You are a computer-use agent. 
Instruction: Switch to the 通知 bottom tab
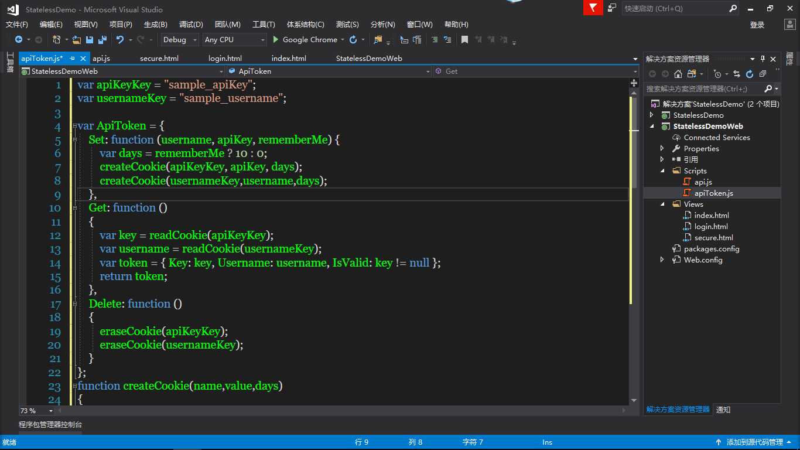723,410
